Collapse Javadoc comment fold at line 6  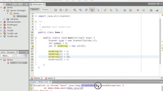pos(36,21)
